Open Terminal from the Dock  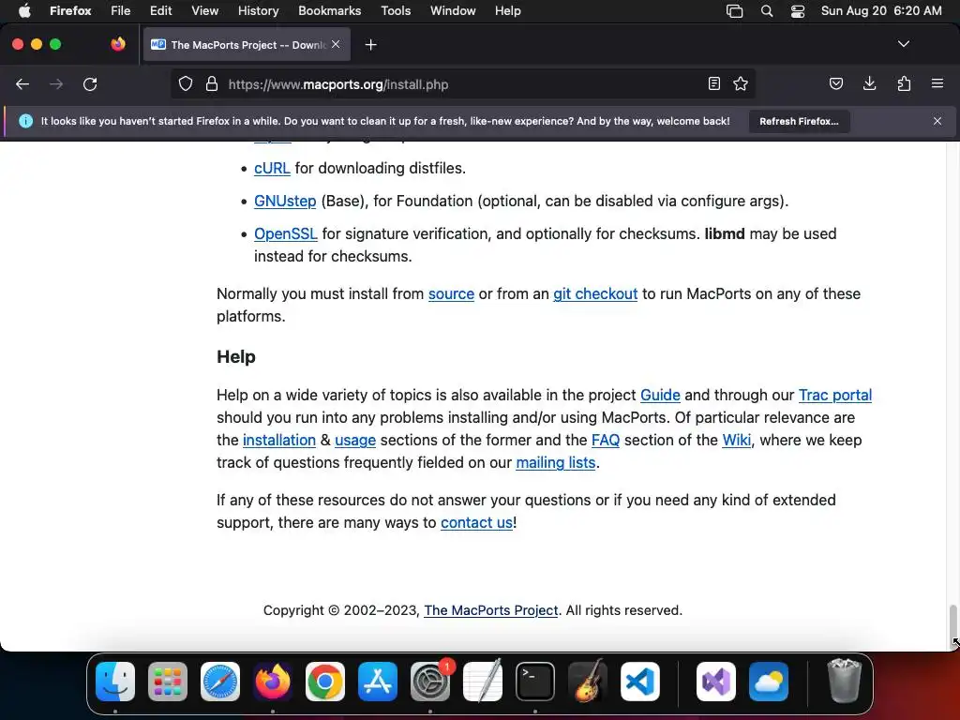pos(535,682)
